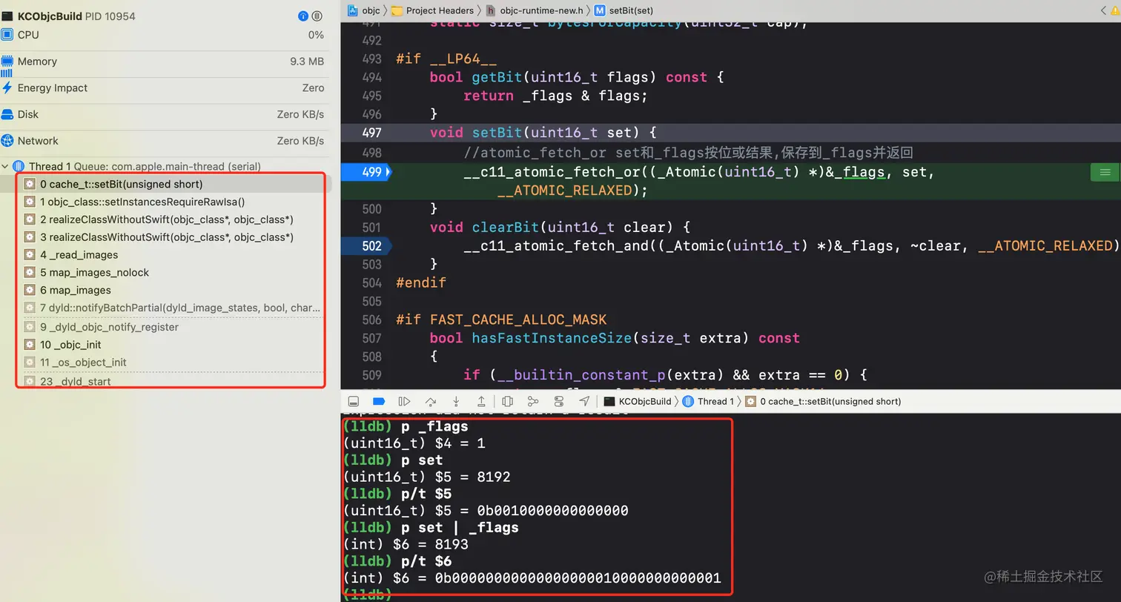
Task: Click the Simulate Location arrow icon
Action: click(585, 401)
